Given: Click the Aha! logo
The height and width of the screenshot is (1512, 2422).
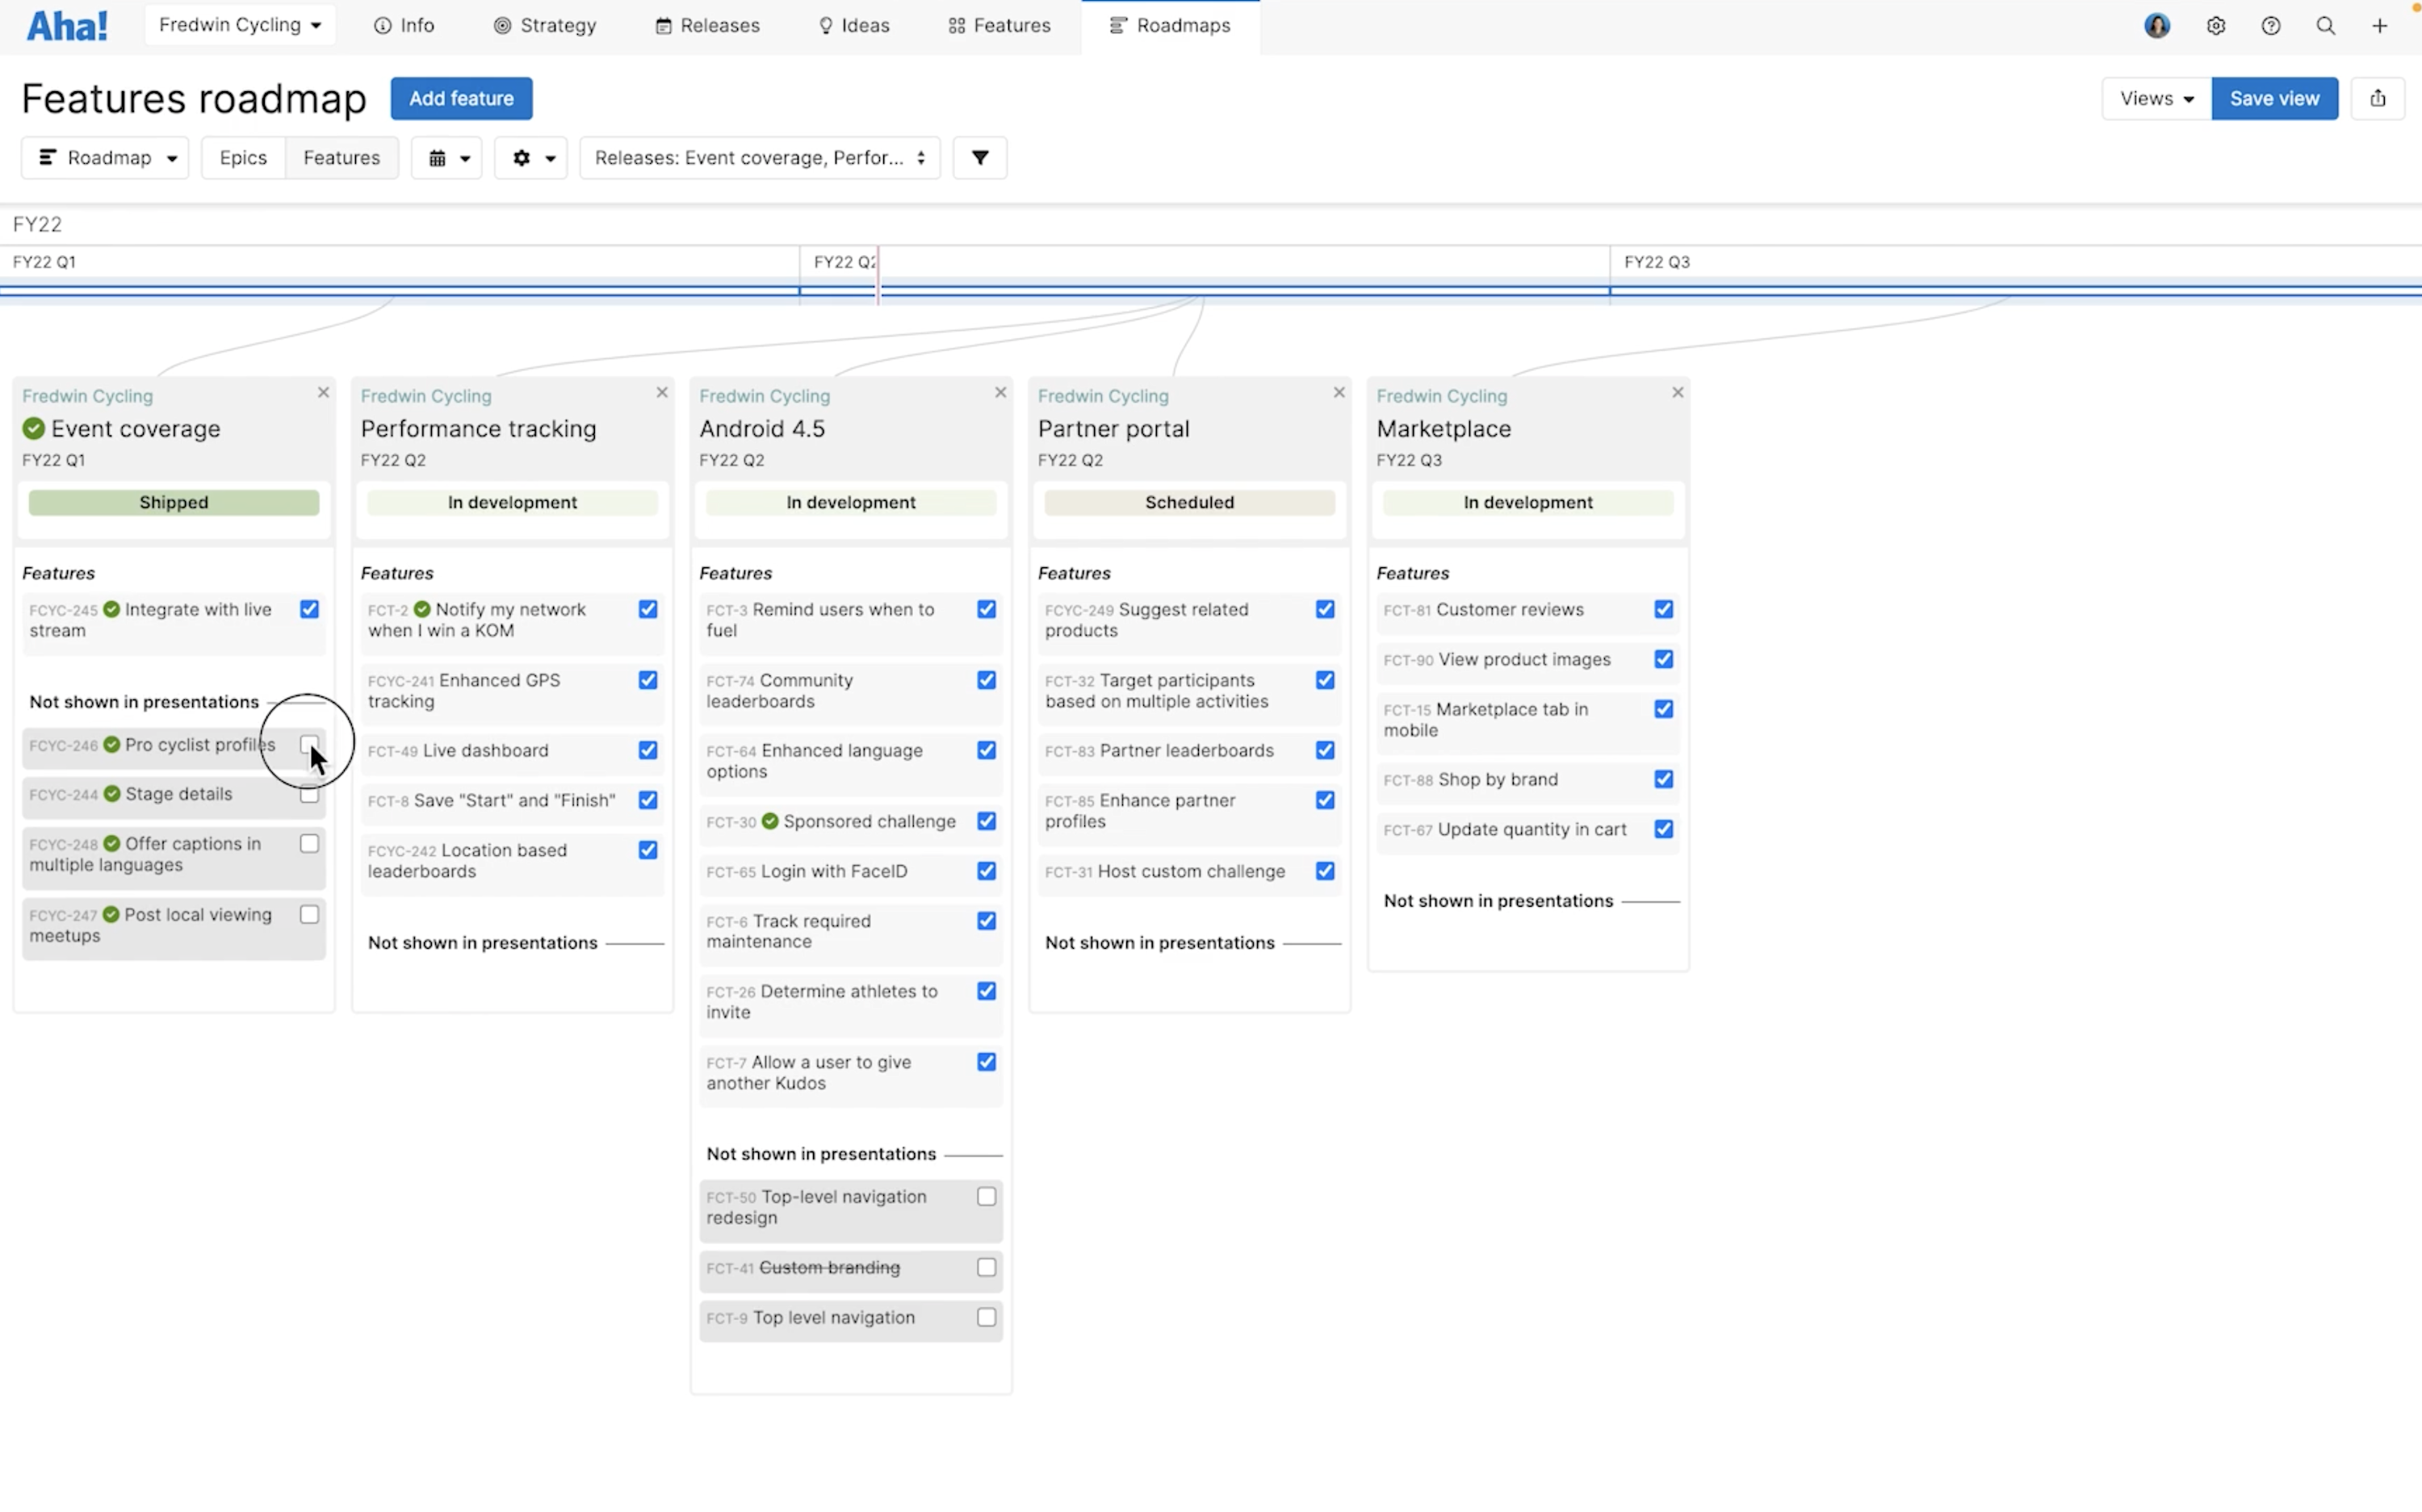Looking at the screenshot, I should click(x=66, y=25).
